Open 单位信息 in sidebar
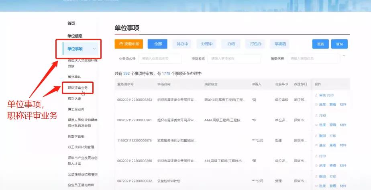Viewport: 371px width, 190px height. 75,36
